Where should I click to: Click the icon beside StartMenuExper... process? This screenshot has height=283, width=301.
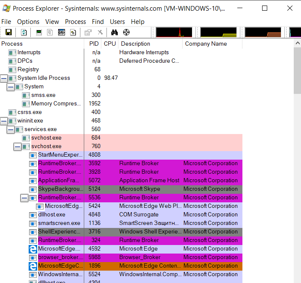pos(33,155)
